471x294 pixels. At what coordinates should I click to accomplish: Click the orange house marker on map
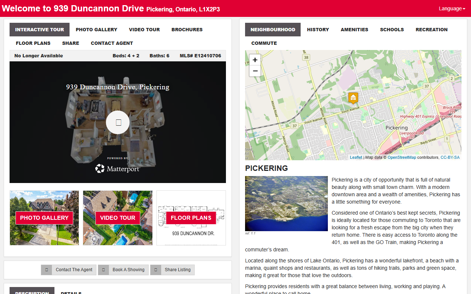[353, 98]
